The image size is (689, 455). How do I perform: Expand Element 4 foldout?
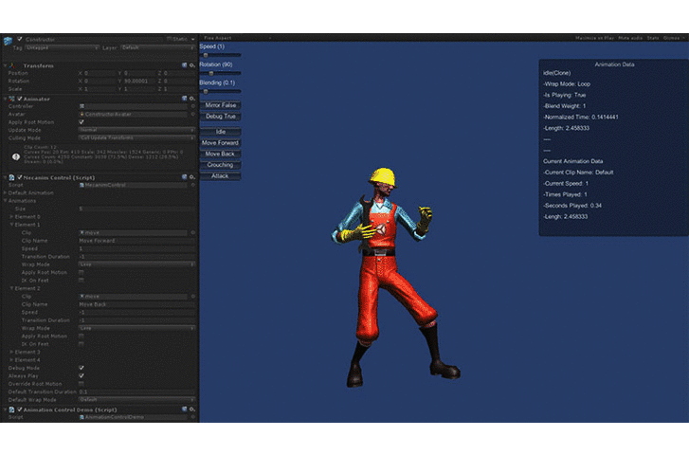12,360
